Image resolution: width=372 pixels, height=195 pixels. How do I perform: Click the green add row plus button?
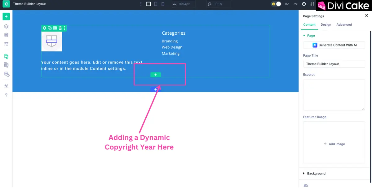(x=156, y=75)
